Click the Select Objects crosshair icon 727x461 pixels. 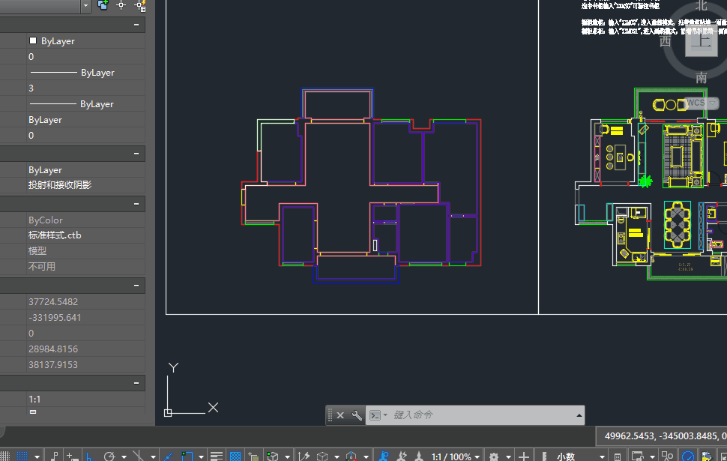tap(121, 5)
